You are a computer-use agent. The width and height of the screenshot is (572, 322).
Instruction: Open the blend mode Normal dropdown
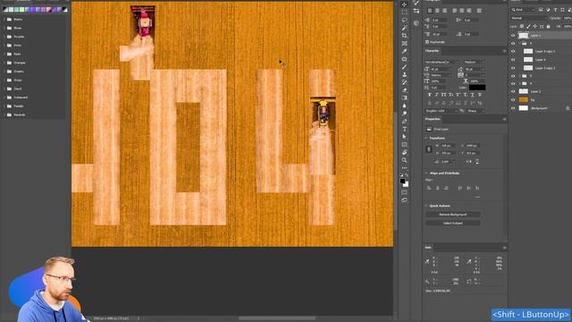[528, 18]
